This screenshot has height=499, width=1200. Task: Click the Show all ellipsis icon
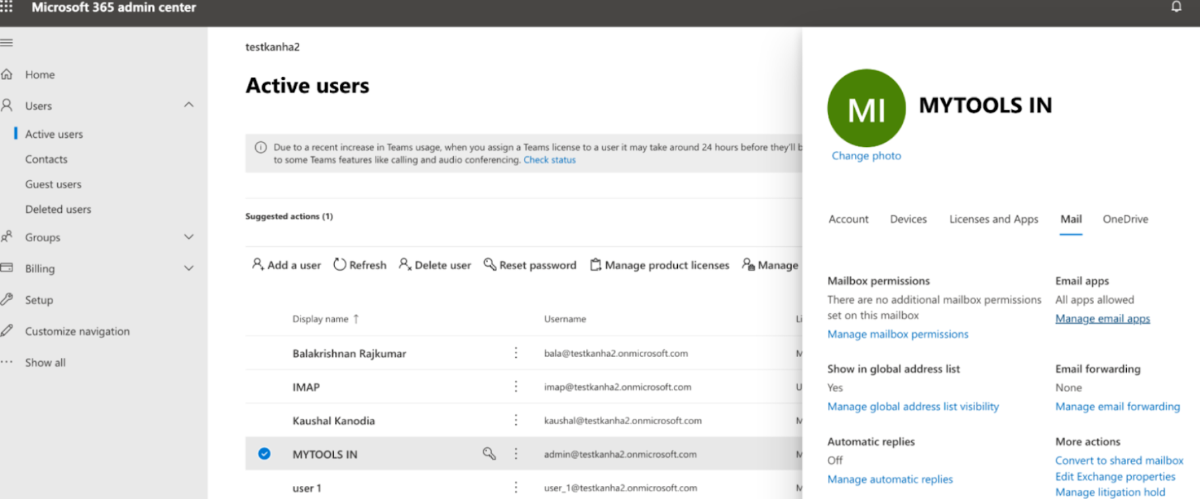pos(7,362)
